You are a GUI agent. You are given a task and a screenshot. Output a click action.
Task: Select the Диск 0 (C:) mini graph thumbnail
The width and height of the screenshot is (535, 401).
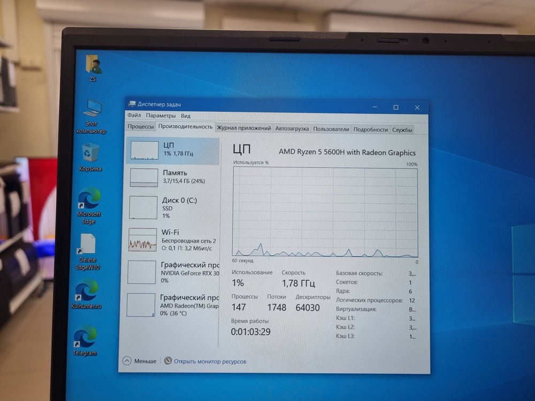[x=143, y=207]
